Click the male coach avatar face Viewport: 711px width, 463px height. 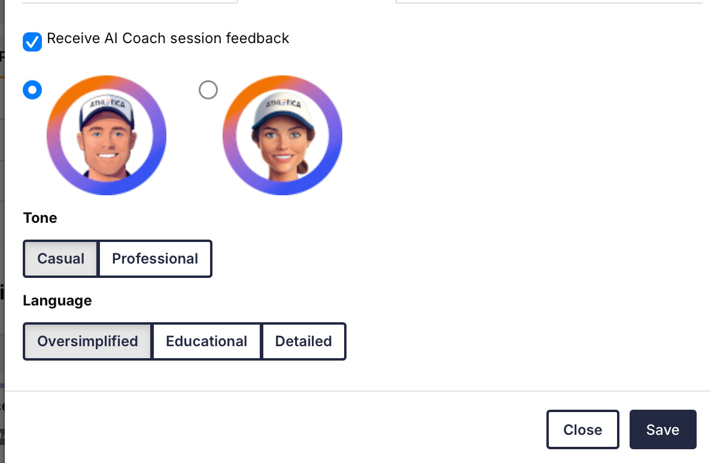pyautogui.click(x=107, y=144)
